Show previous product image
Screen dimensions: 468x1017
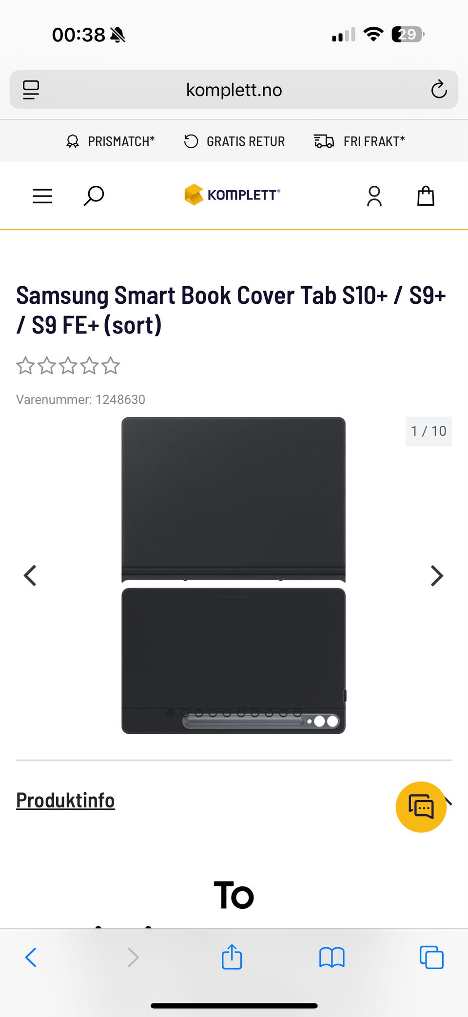coord(30,576)
